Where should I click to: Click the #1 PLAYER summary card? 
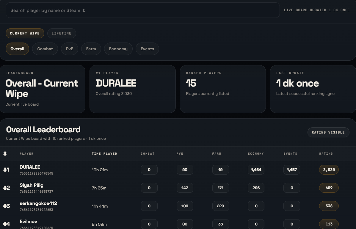132,89
